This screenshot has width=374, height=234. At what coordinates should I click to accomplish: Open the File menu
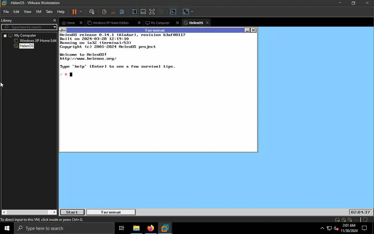[x=6, y=12]
